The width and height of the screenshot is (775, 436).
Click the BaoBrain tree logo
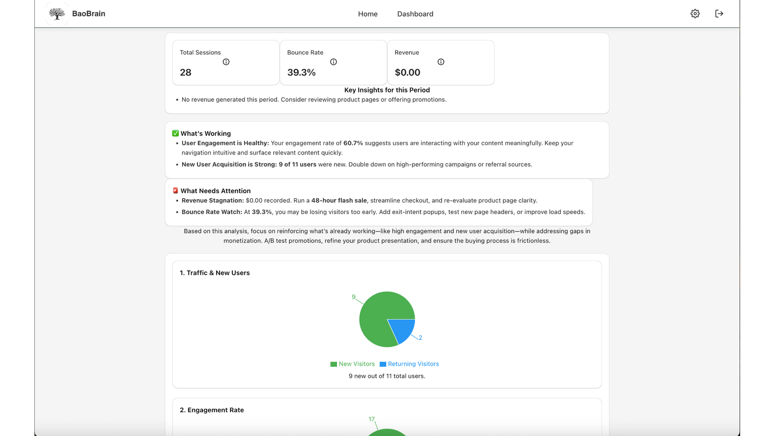pyautogui.click(x=57, y=14)
